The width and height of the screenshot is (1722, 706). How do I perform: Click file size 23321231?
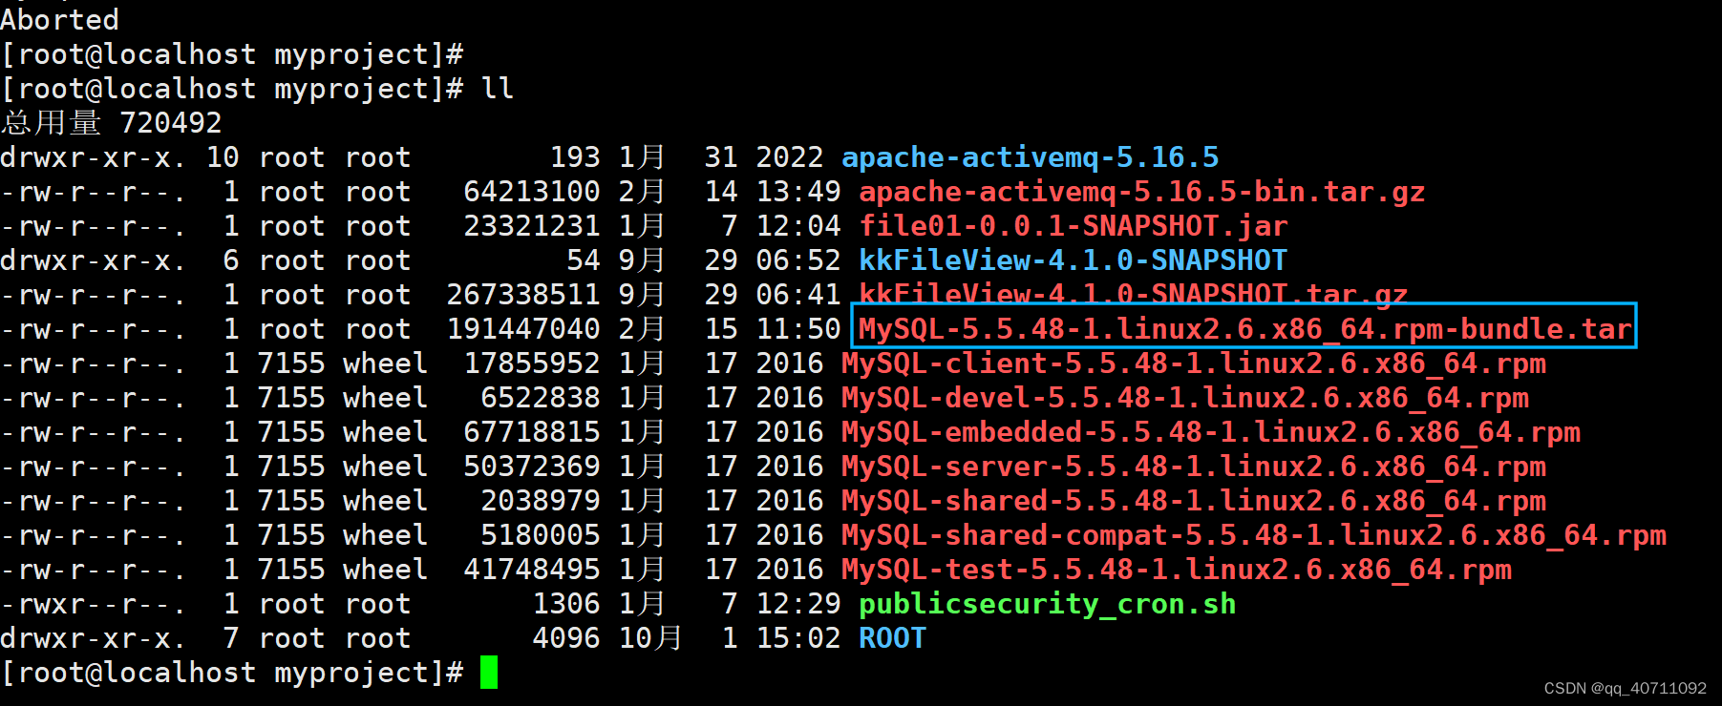[532, 226]
